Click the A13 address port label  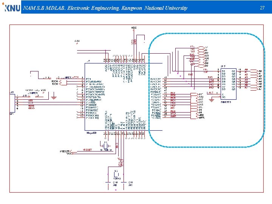(x=201, y=99)
